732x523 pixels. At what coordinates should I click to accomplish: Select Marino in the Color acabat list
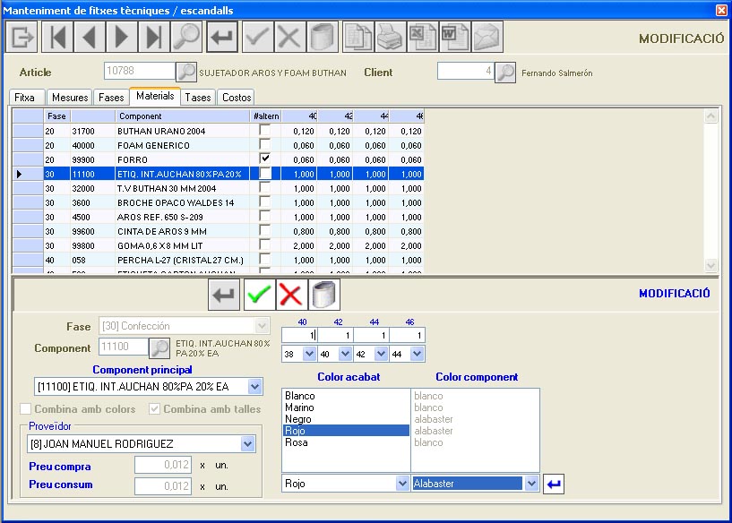346,407
